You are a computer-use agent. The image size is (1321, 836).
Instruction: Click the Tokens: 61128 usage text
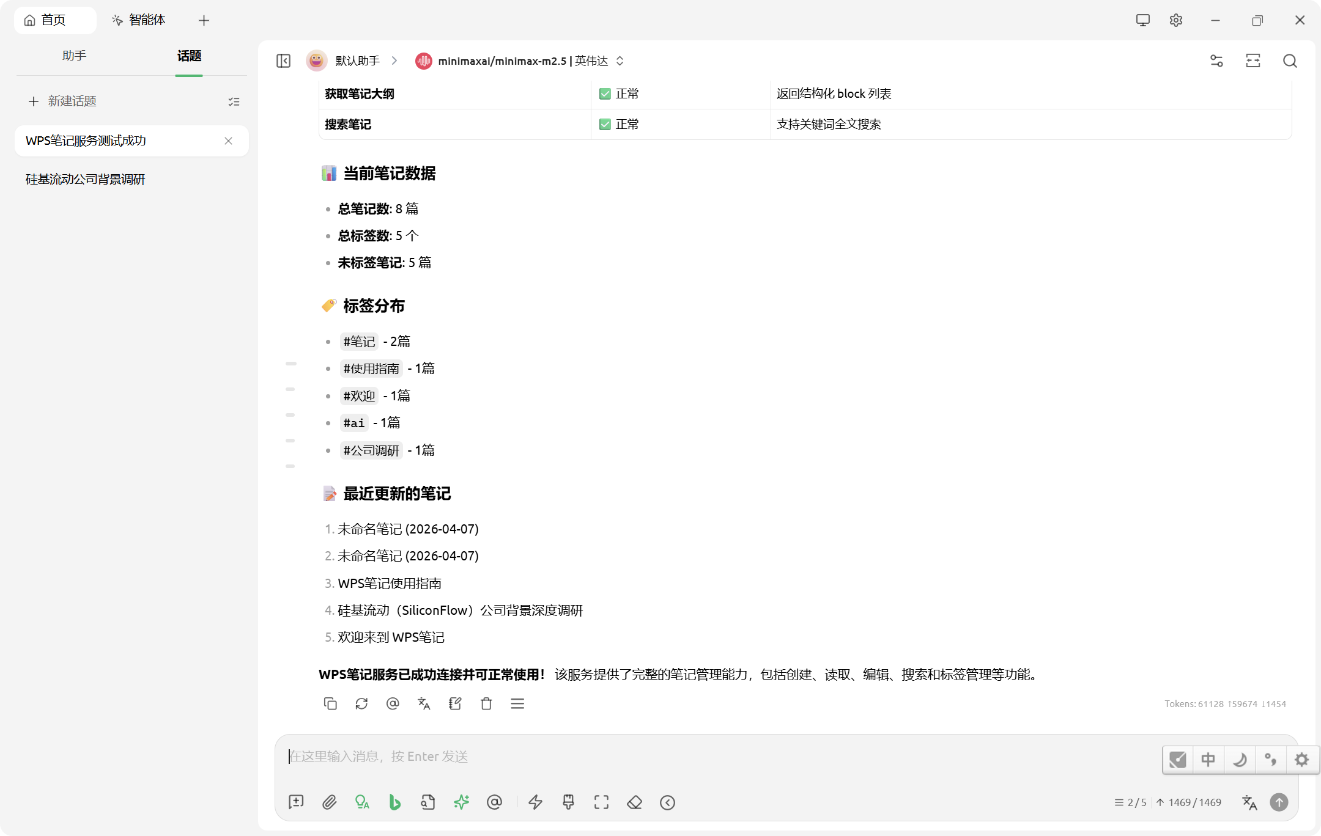pos(1225,704)
